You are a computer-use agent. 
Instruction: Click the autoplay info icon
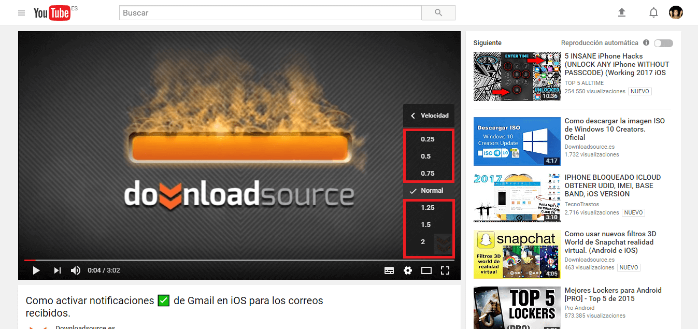pos(646,43)
